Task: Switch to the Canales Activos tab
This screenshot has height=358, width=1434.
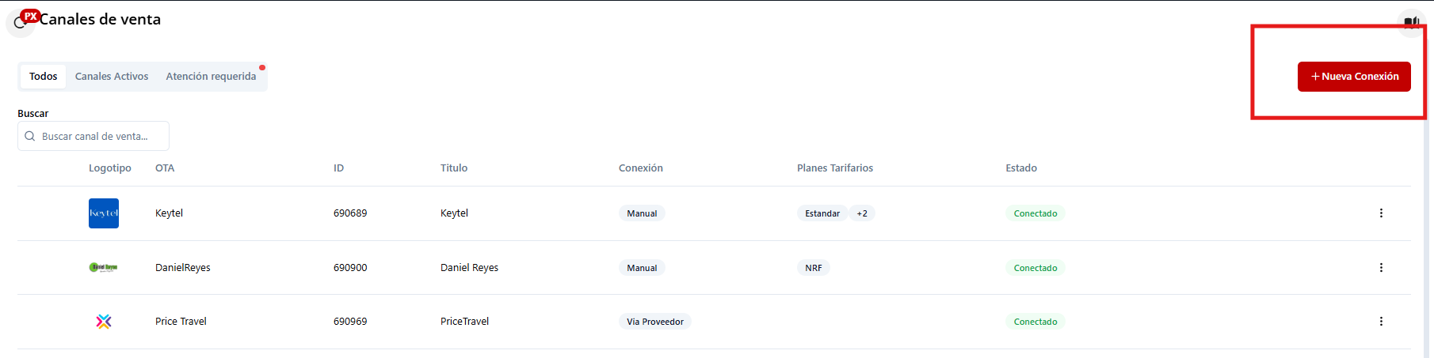Action: pyautogui.click(x=112, y=77)
